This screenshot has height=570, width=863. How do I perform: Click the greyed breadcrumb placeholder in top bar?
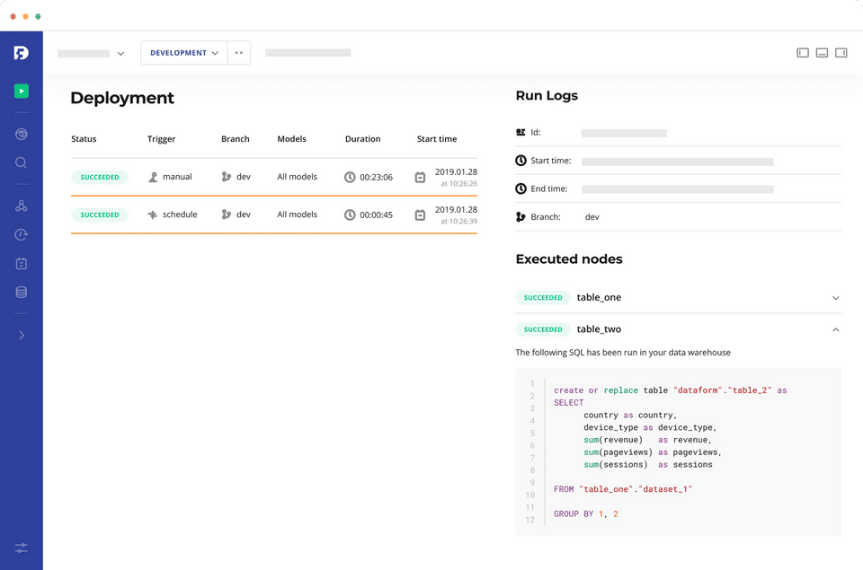pyautogui.click(x=308, y=53)
